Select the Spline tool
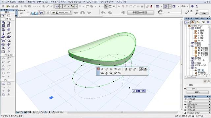This screenshot has width=211, height=118. click(x=3, y=77)
